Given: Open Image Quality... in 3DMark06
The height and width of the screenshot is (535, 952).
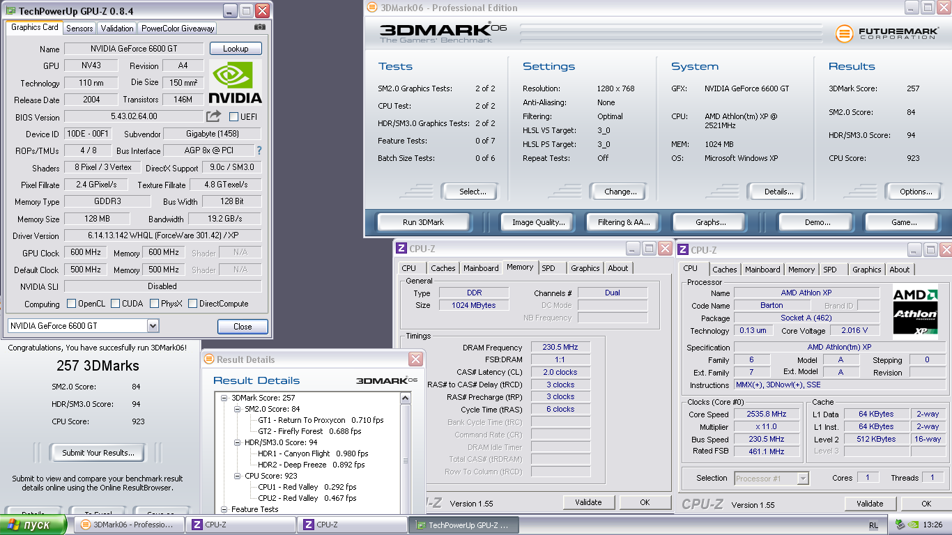Looking at the screenshot, I should point(538,222).
